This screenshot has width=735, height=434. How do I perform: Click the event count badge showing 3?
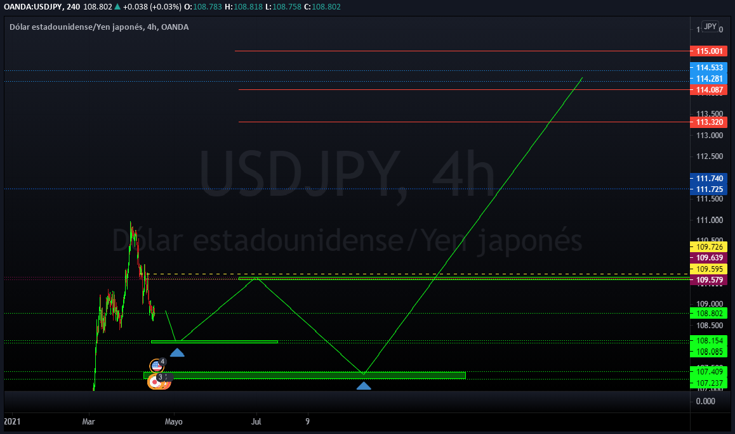(161, 377)
